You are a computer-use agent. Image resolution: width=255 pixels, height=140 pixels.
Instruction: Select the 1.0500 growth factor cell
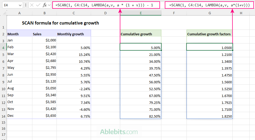(210, 47)
